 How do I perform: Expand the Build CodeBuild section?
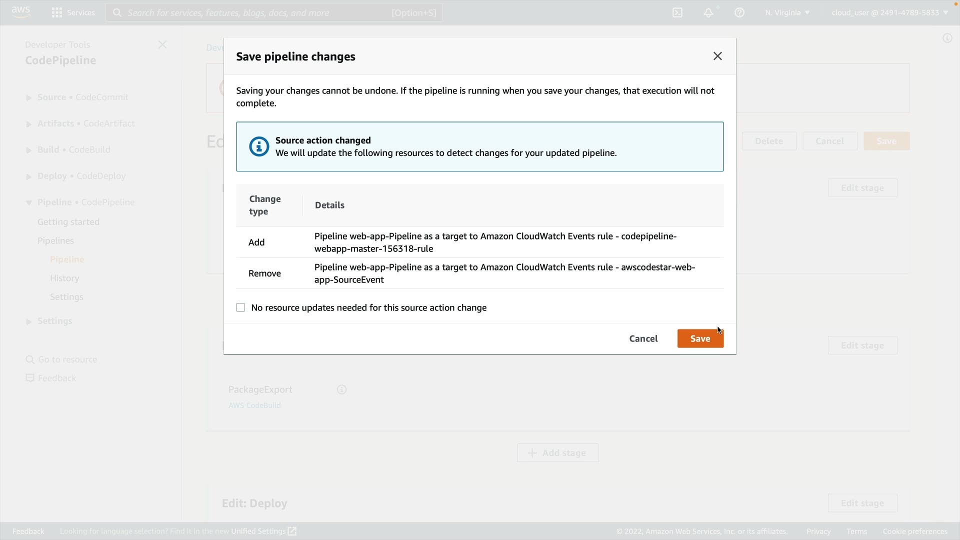(x=29, y=150)
